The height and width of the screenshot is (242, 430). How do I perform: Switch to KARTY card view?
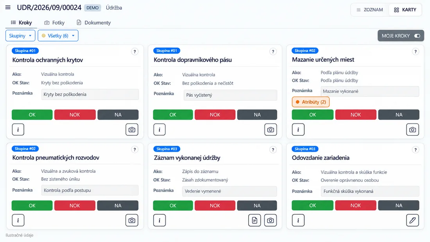[405, 10]
